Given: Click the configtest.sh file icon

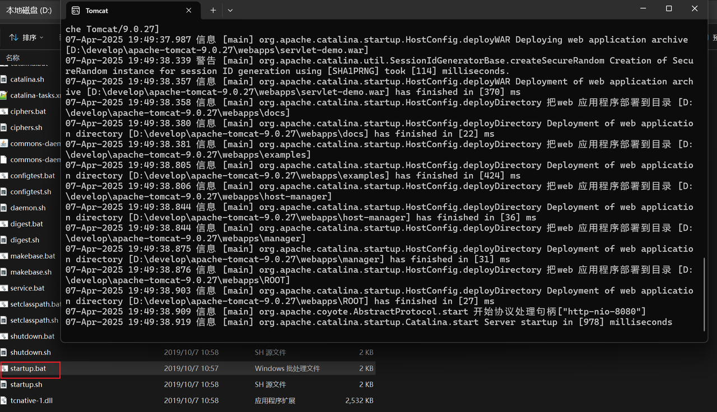Looking at the screenshot, I should click(4, 192).
